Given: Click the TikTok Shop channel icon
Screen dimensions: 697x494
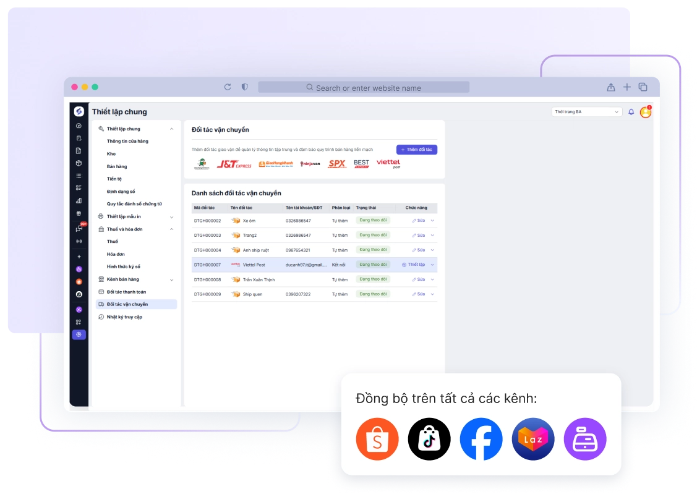Looking at the screenshot, I should point(429,439).
